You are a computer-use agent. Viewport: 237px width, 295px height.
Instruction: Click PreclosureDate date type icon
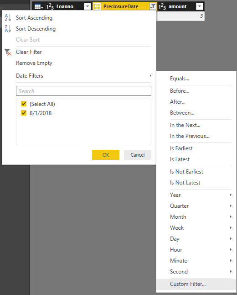[97, 6]
